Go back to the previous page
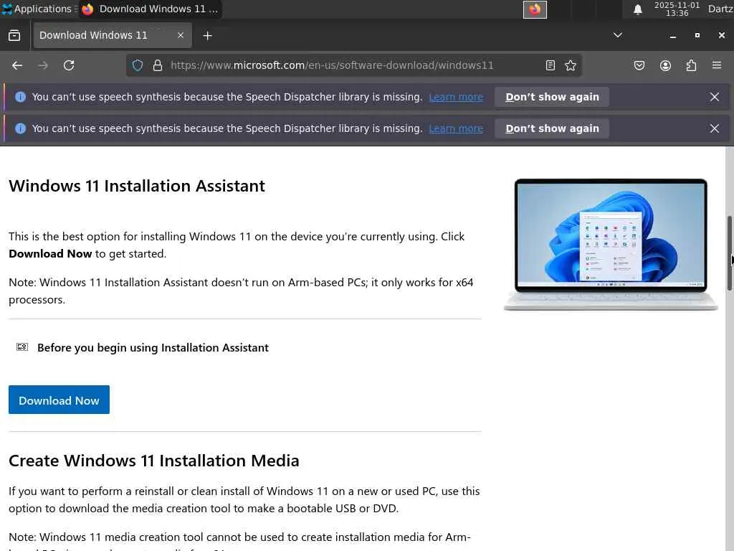The height and width of the screenshot is (551, 734). pos(17,65)
